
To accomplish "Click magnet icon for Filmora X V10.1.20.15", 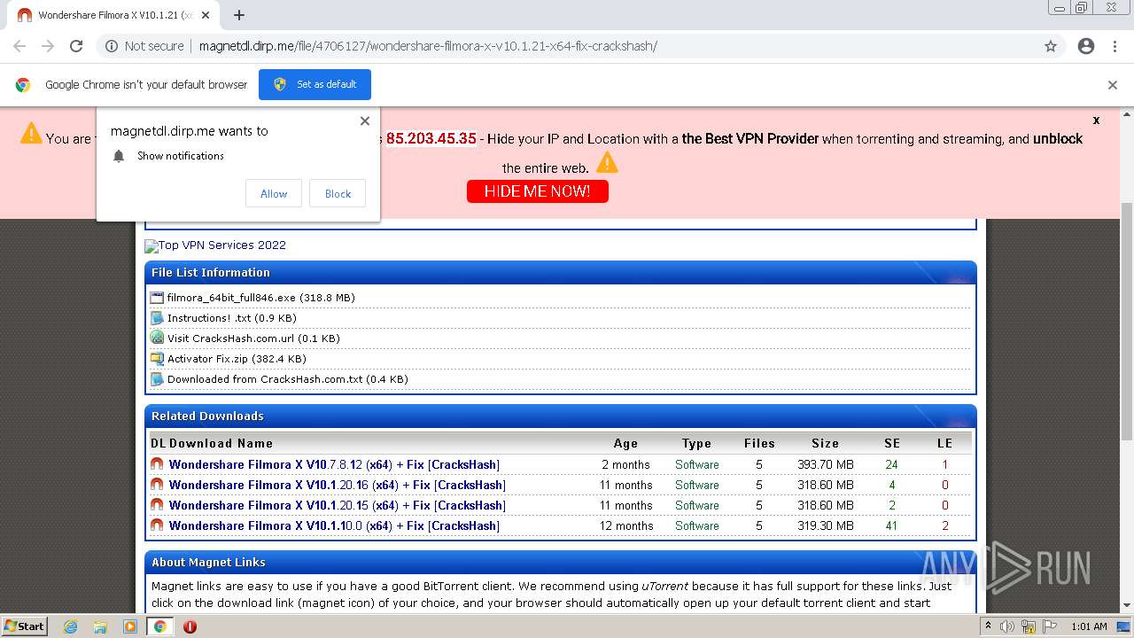I will coord(157,504).
